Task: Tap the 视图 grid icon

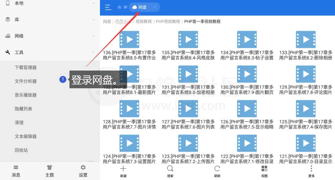Action: 264,168
